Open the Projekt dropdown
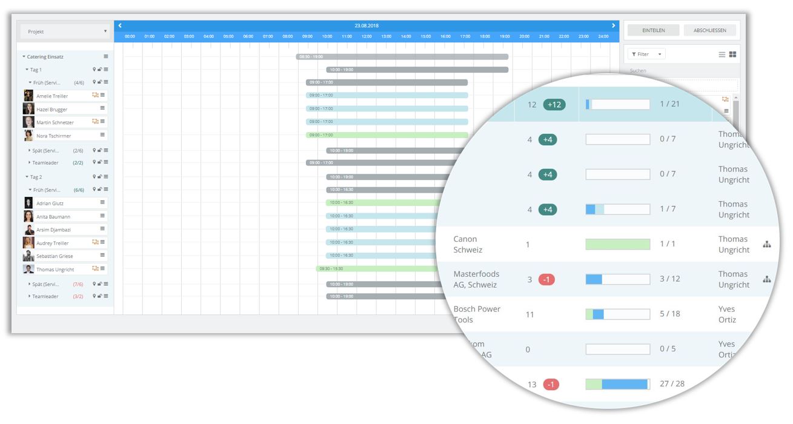Screen dimensions: 793x424 click(x=65, y=31)
